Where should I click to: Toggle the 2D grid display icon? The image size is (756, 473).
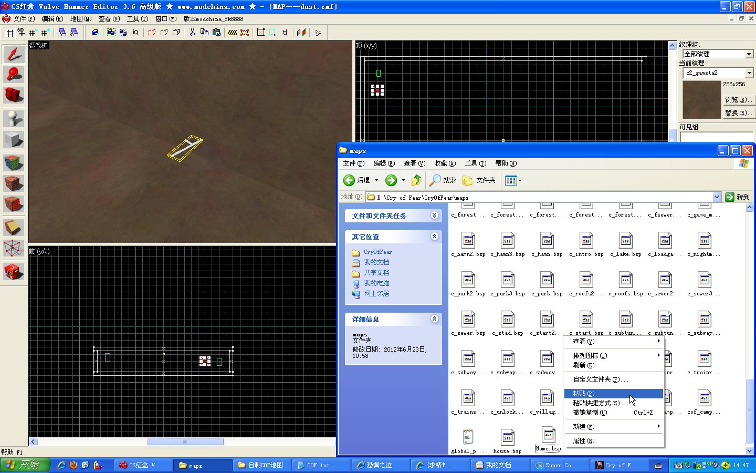9,33
